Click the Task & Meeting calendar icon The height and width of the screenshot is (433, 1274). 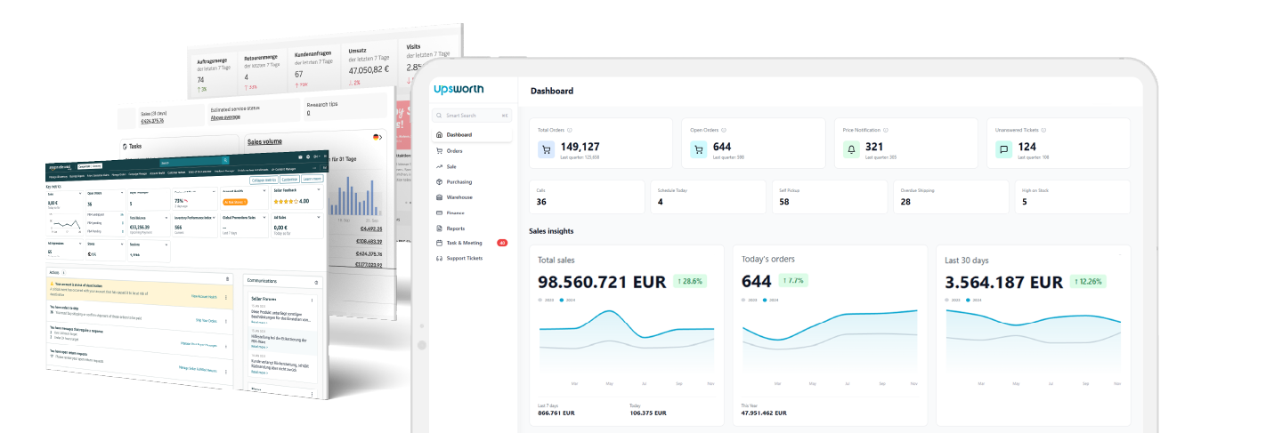[439, 243]
